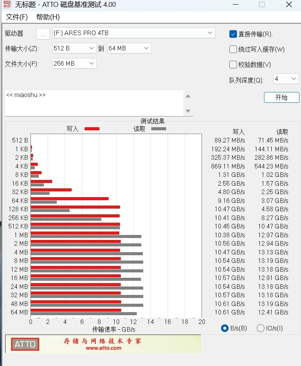Screen dimensions: 301x366
Task: Click the gray 读取 legend swatch
Action: point(159,129)
